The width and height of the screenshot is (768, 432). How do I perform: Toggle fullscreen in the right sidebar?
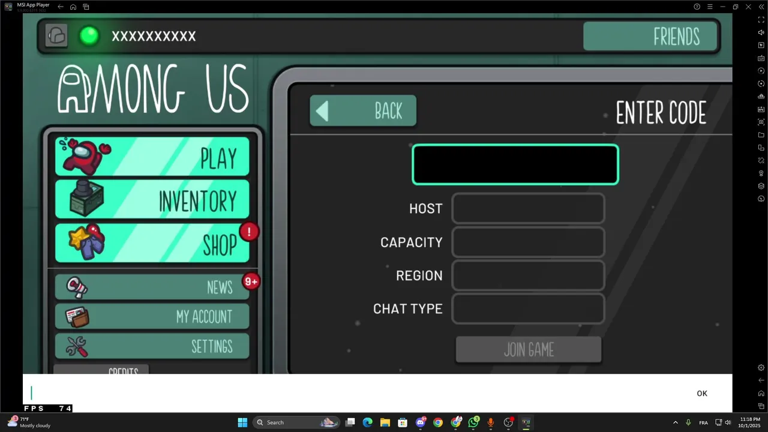[761, 20]
